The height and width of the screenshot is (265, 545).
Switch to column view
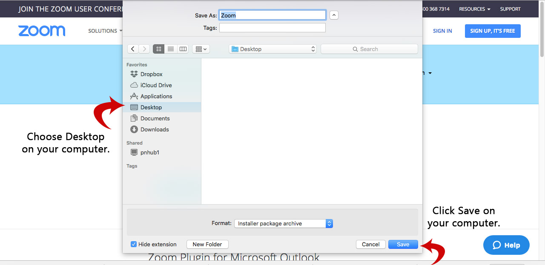(x=183, y=49)
